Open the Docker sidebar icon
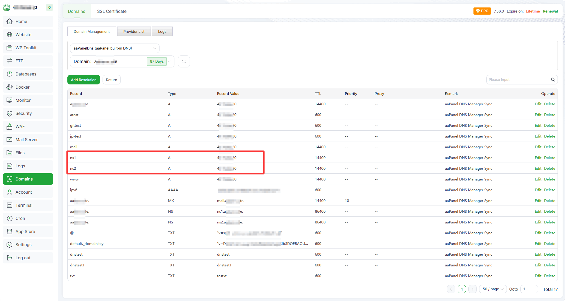Screen dimensions: 565x301 [10, 87]
